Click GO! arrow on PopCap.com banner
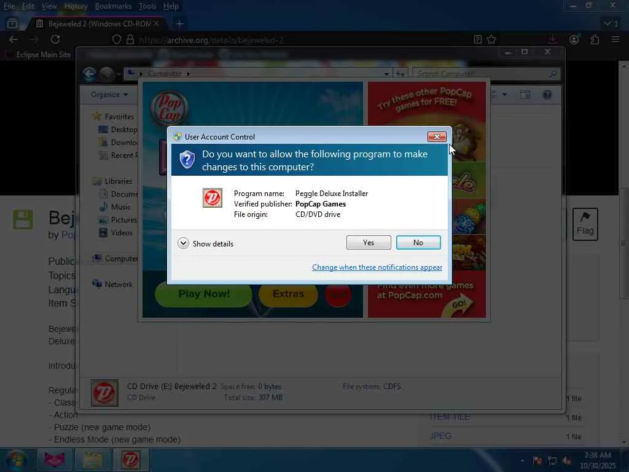This screenshot has height=472, width=629. (x=458, y=305)
